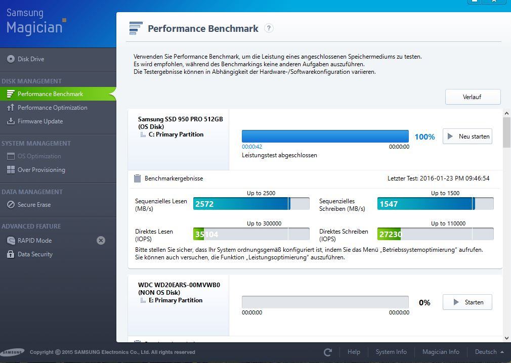The image size is (511, 363).
Task: Click the Sequenzielles Schreiben result bar 1547
Action: (x=436, y=204)
